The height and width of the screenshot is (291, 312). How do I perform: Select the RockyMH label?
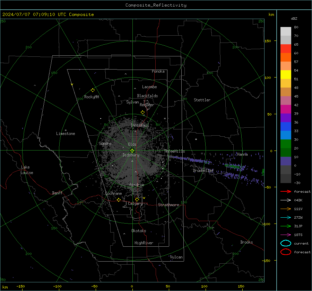[x=92, y=97]
